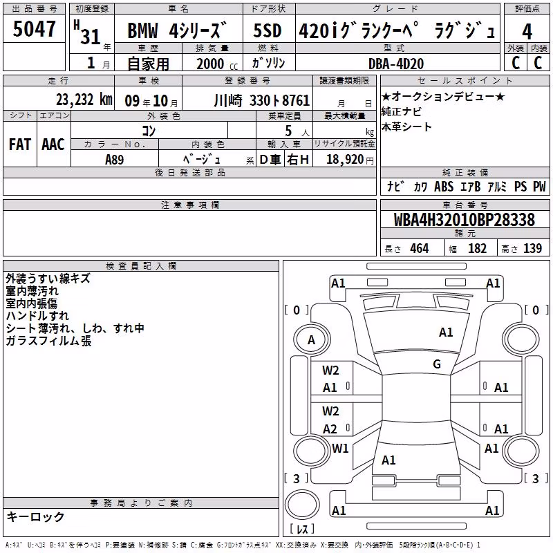Click the recycle deposit 18,920円

[x=350, y=160]
